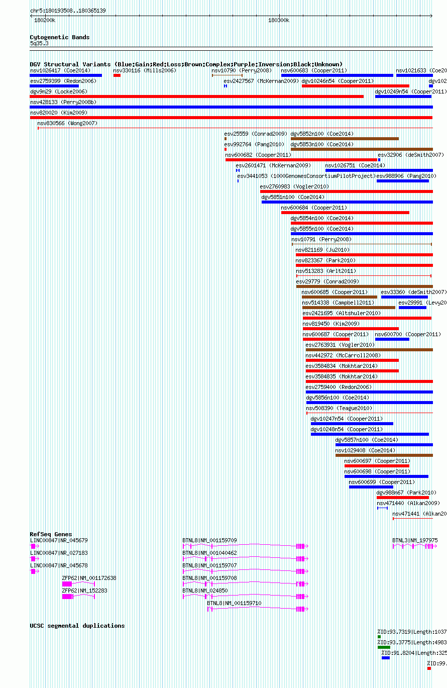Viewport: 447px width, 688px height.
Task: Click the red esv2760983 (Vogler2010) bar
Action: point(346,191)
